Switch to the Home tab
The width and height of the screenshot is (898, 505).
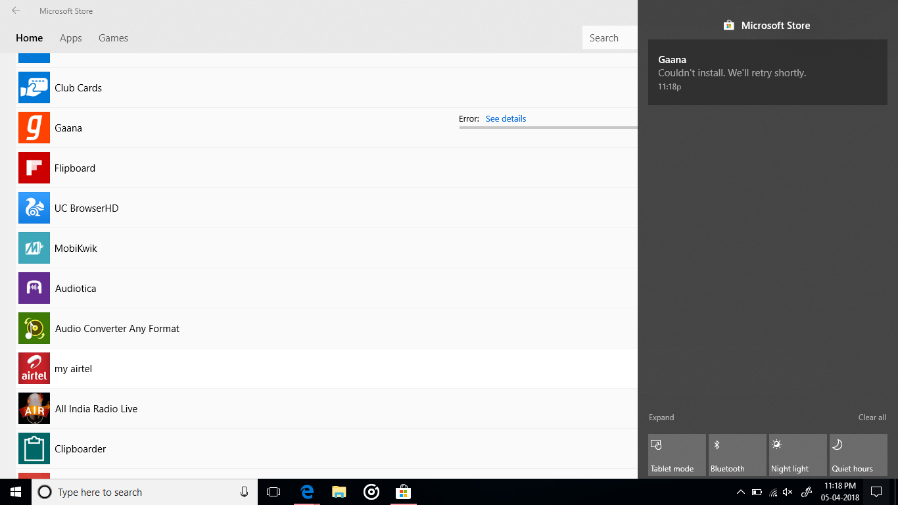(x=30, y=38)
